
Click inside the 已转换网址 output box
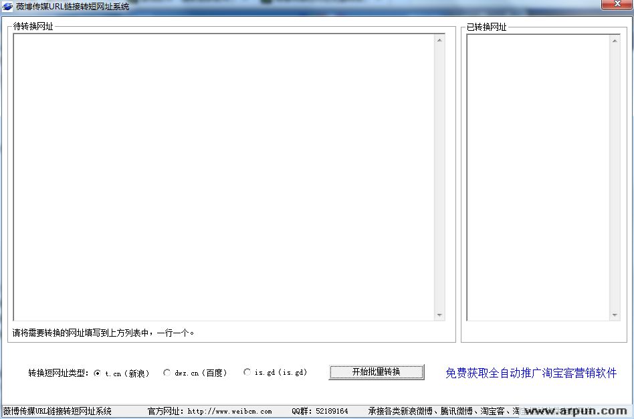[x=538, y=178]
